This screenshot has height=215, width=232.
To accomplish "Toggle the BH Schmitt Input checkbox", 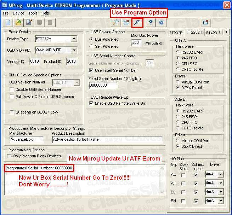I will [x=196, y=201].
